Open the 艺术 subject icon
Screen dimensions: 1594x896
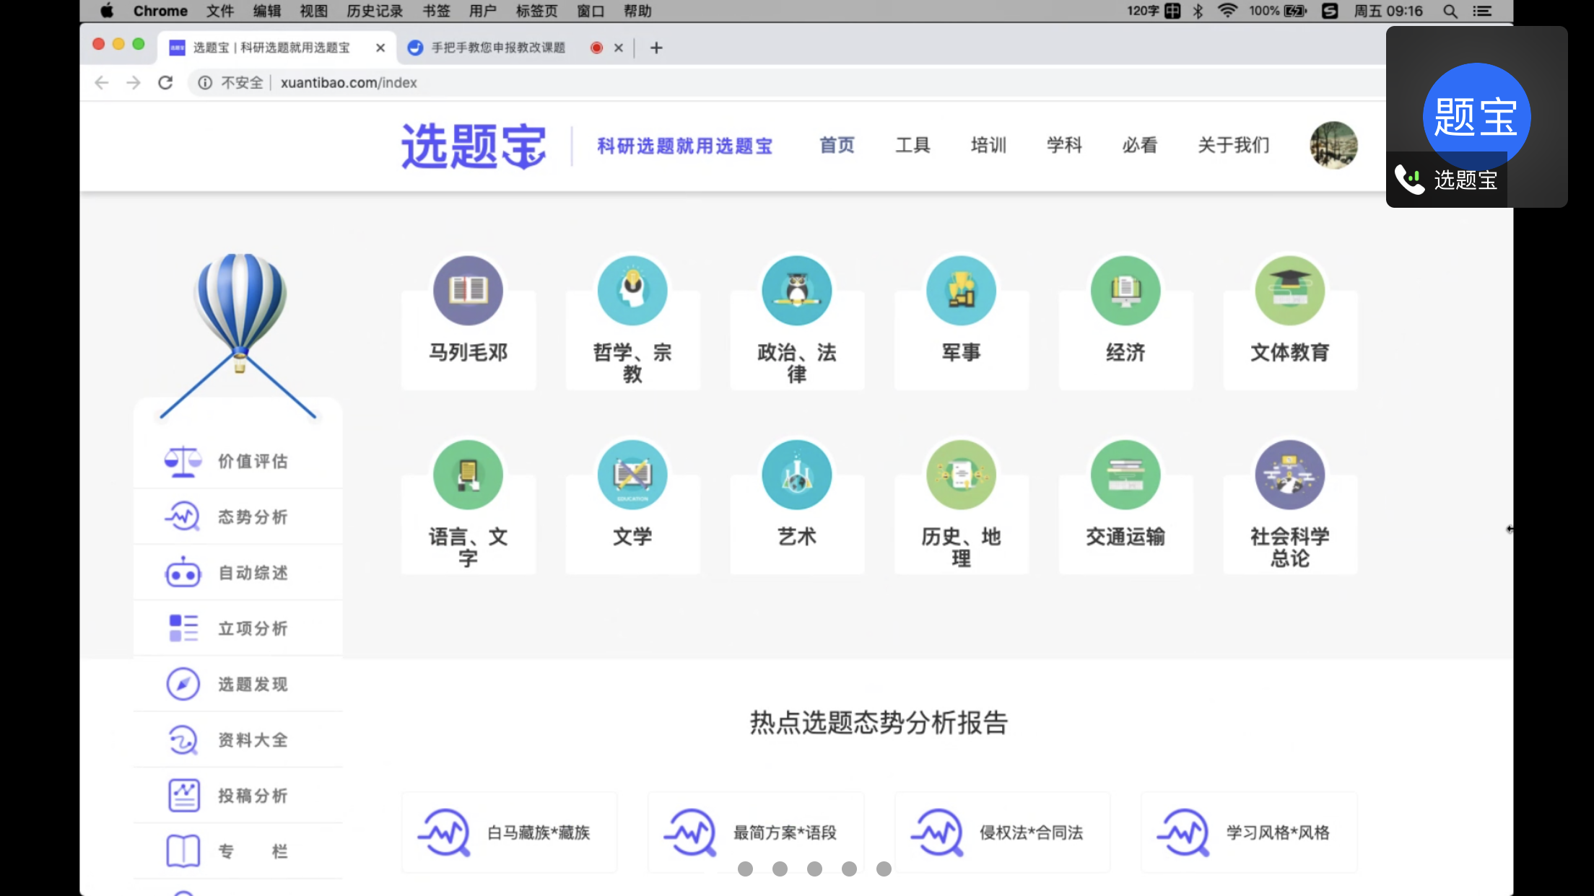(797, 475)
